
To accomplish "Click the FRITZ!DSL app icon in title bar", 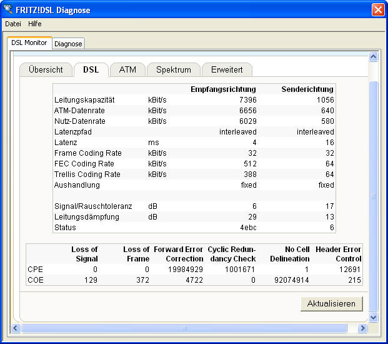I will 7,9.
